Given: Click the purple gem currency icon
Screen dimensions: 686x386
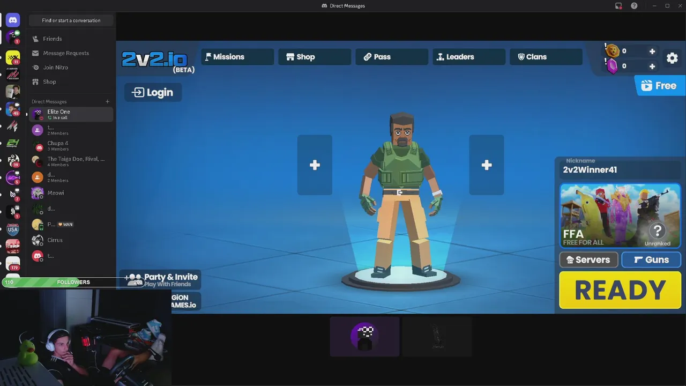Looking at the screenshot, I should (x=612, y=66).
